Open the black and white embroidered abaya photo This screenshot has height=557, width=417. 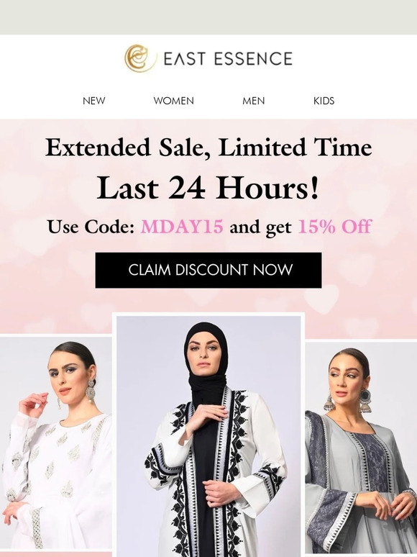pyautogui.click(x=208, y=436)
